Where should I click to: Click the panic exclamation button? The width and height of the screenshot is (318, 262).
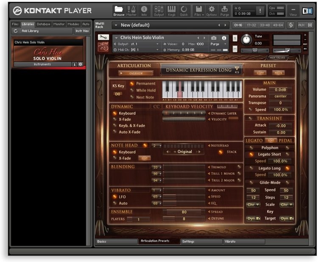pyautogui.click(x=260, y=11)
